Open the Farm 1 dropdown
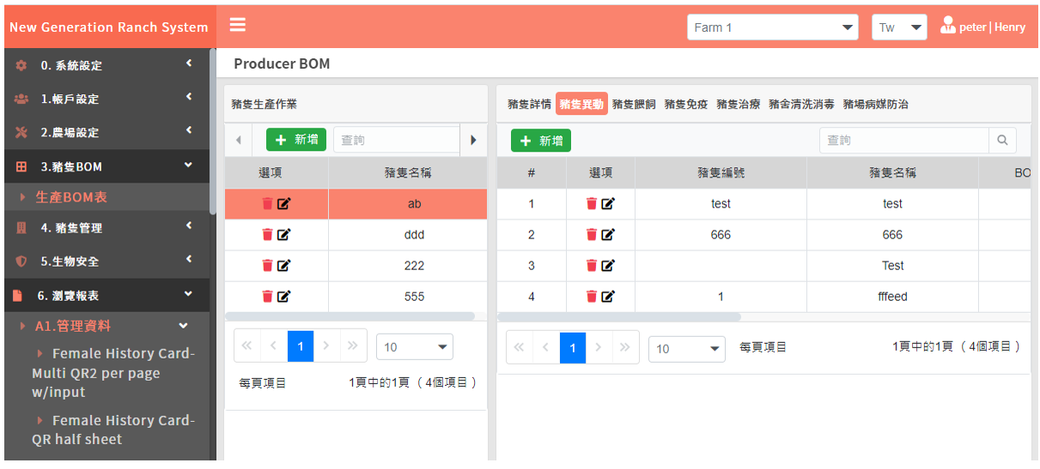Viewport: 1040px width, 469px height. point(772,27)
